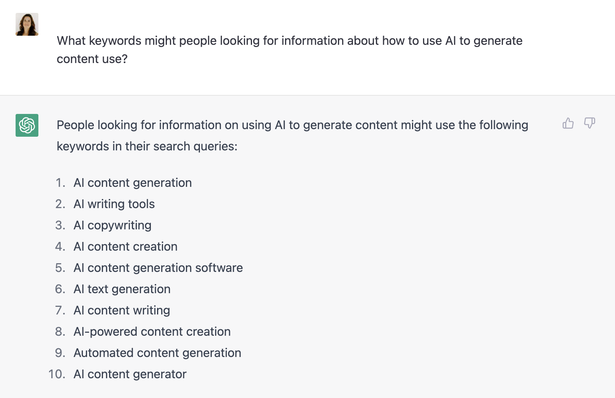Click the user's question text
The width and height of the screenshot is (615, 398).
(x=290, y=49)
